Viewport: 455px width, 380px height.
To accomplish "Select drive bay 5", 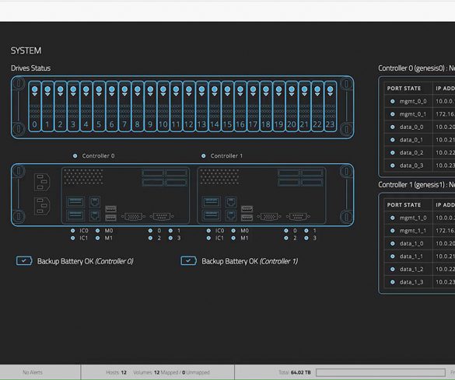I will coord(99,106).
